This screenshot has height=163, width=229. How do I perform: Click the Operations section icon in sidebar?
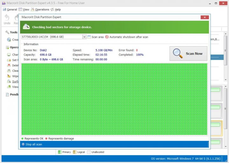tap(7, 47)
